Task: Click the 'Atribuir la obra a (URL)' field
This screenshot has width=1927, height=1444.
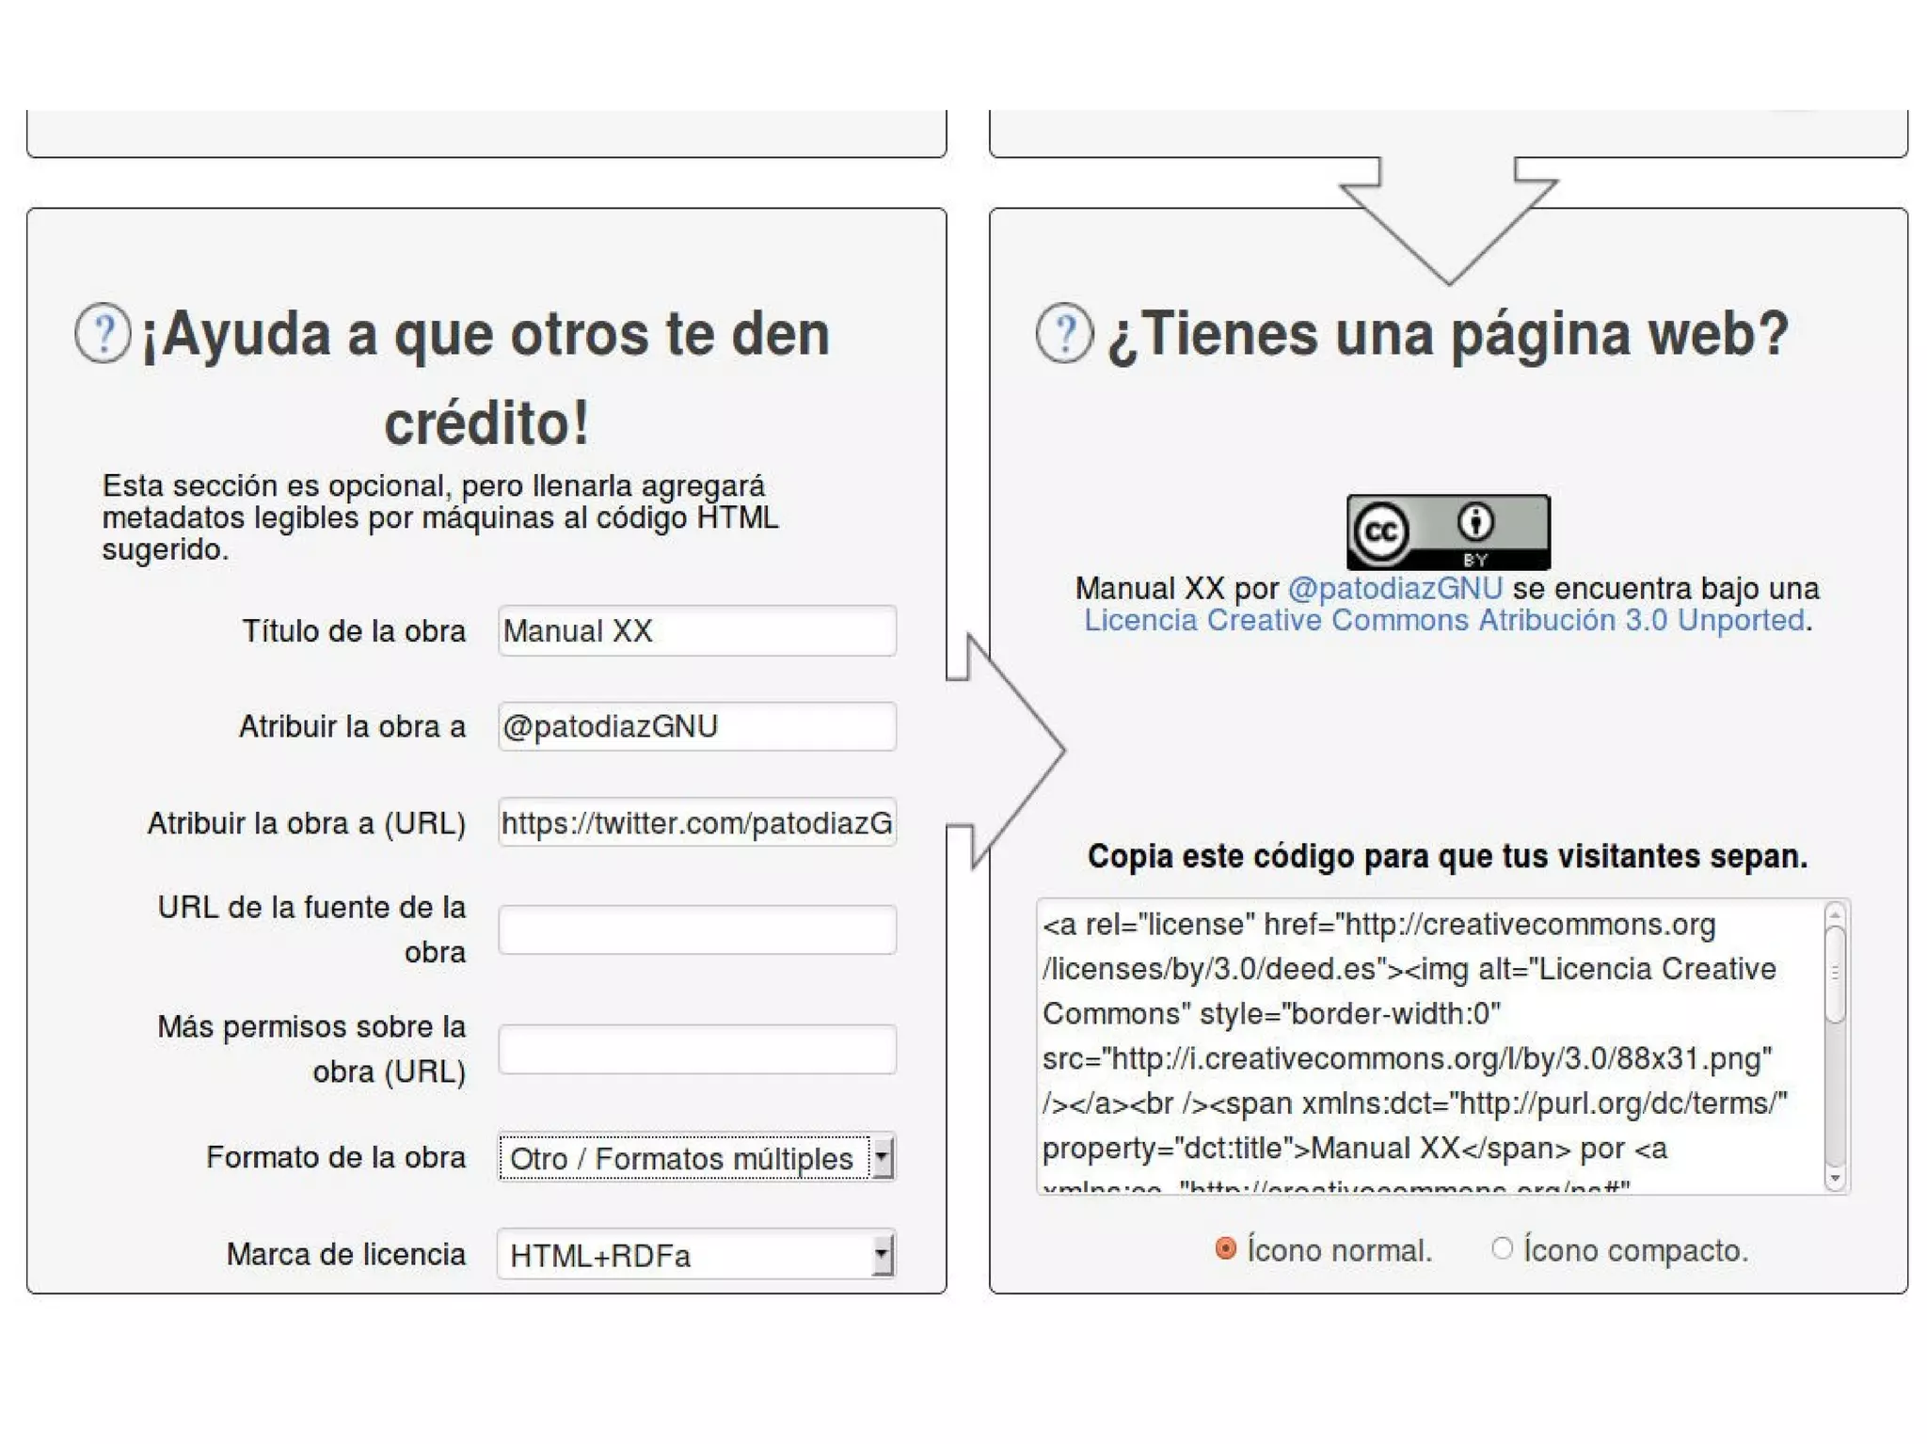Action: point(696,823)
